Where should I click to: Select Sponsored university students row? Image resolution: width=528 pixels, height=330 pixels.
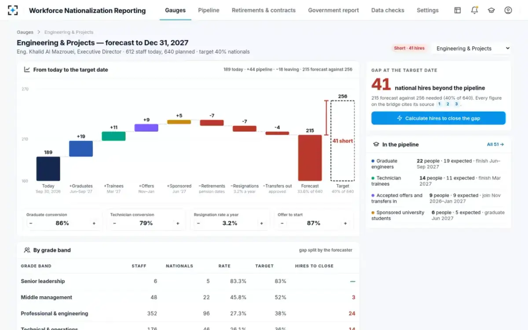coord(439,215)
